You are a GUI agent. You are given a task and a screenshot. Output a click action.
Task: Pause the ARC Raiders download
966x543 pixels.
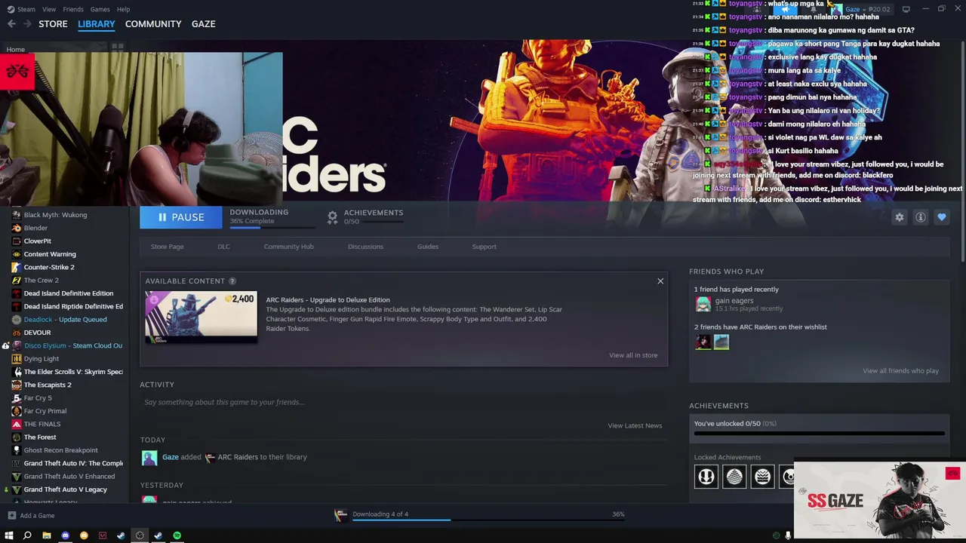[181, 217]
